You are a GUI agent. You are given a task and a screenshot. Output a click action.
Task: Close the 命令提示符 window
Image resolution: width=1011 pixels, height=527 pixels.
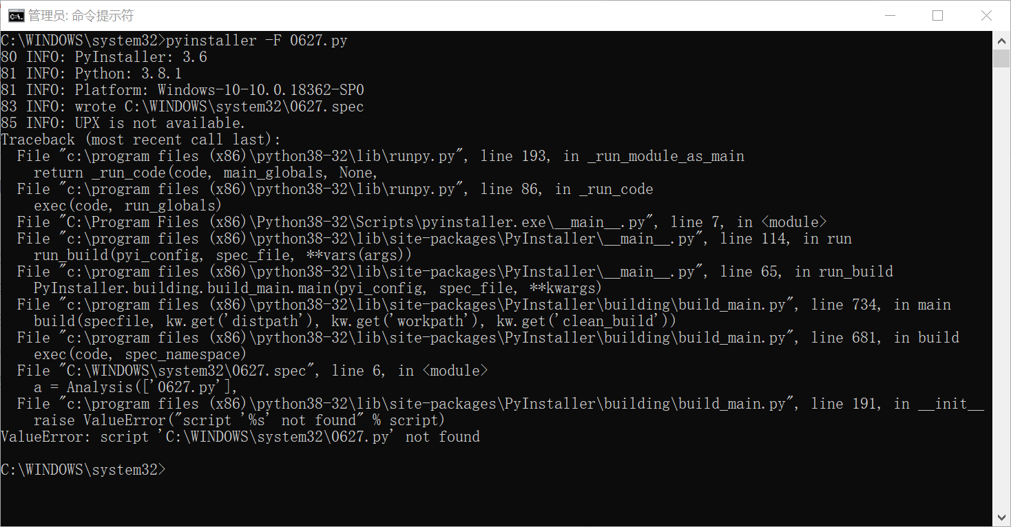point(986,15)
